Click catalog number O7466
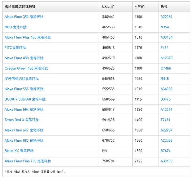This screenshot has width=191, height=179. pyautogui.click(x=166, y=68)
